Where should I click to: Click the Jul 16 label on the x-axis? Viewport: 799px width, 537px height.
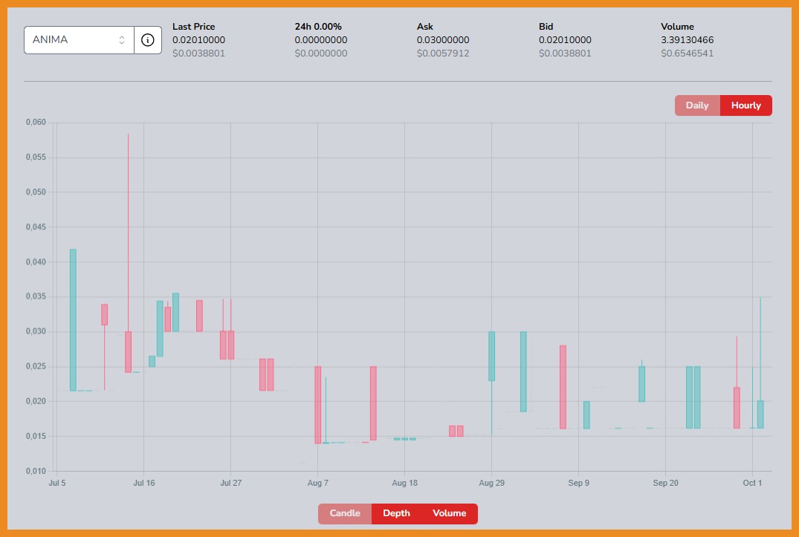[x=143, y=483]
